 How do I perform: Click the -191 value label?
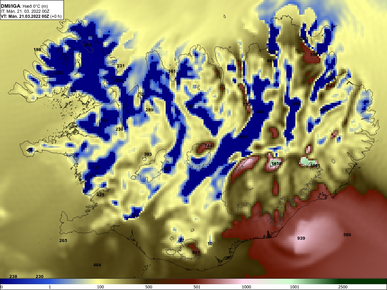pyautogui.click(x=103, y=121)
